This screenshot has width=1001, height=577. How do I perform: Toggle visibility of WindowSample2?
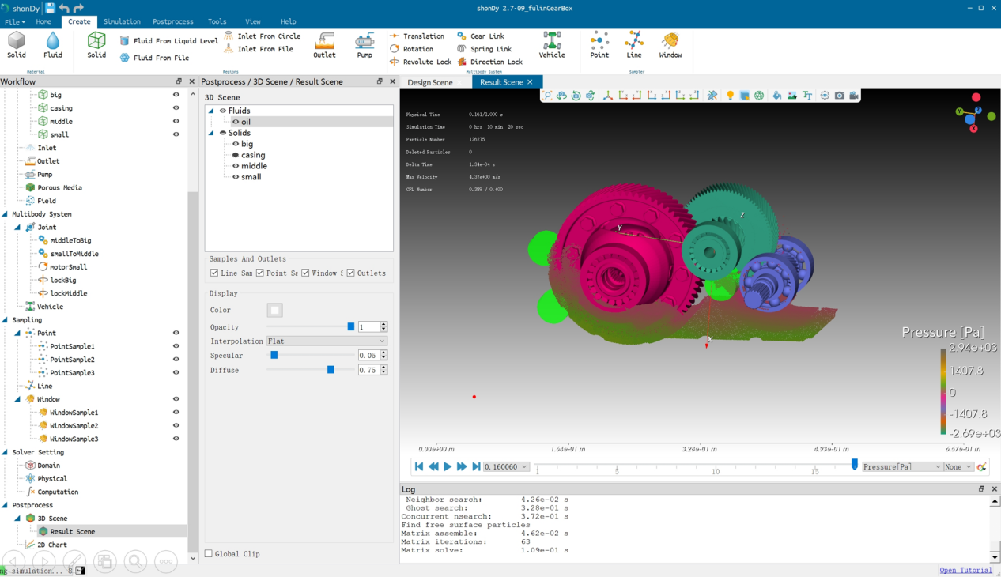pos(176,425)
